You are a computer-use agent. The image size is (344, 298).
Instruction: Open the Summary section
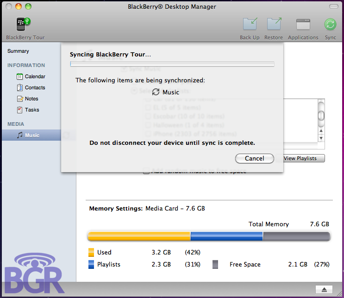tap(18, 51)
